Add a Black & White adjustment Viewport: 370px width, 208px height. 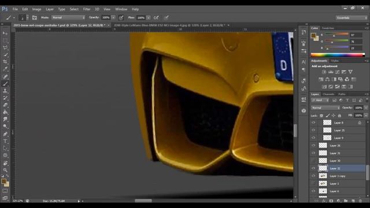pos(334,80)
